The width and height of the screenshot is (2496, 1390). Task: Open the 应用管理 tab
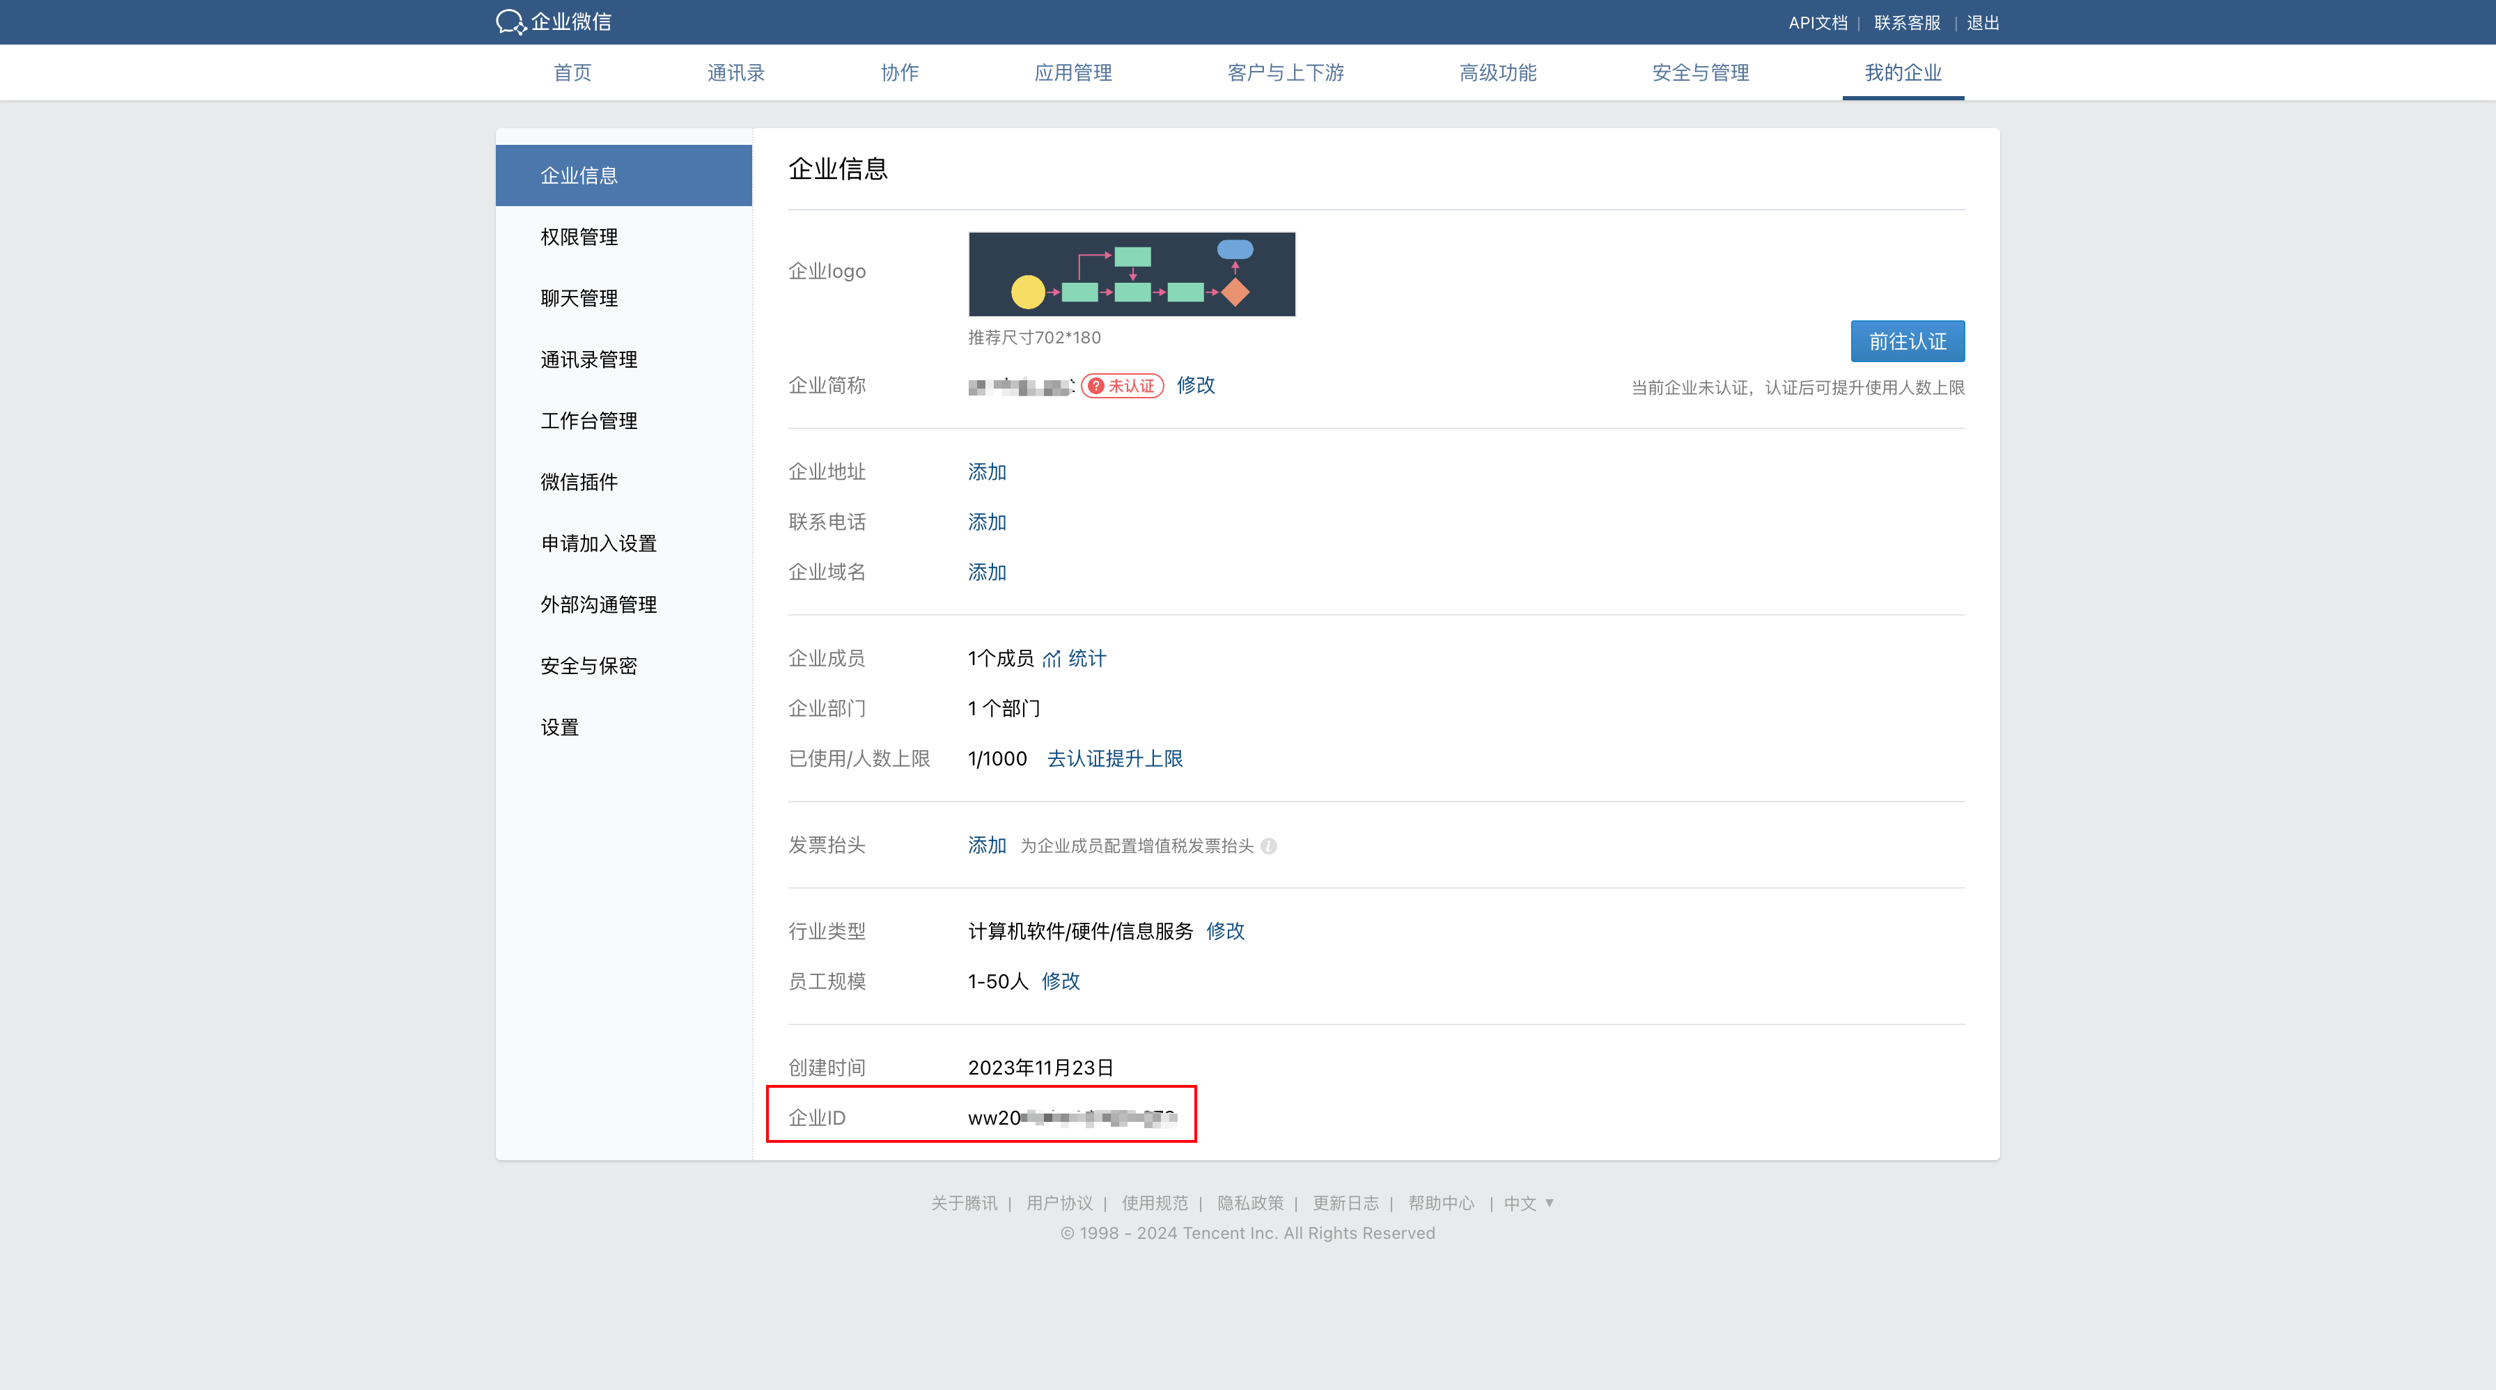[1072, 72]
